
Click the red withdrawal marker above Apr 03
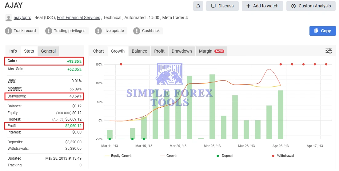(281, 64)
